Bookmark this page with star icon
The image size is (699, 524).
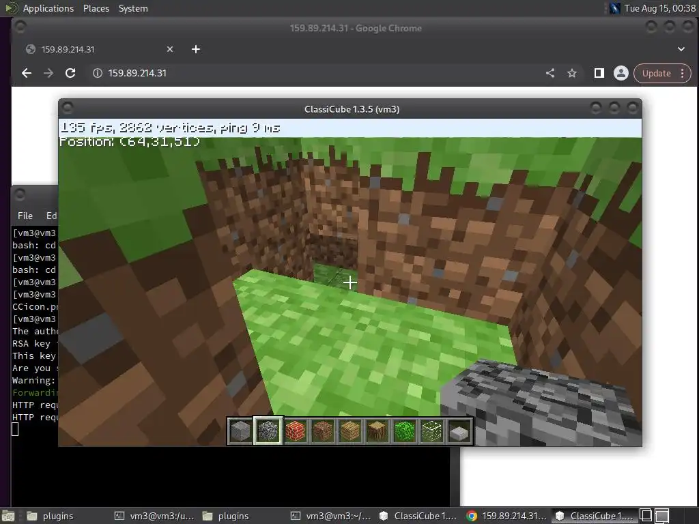point(572,73)
